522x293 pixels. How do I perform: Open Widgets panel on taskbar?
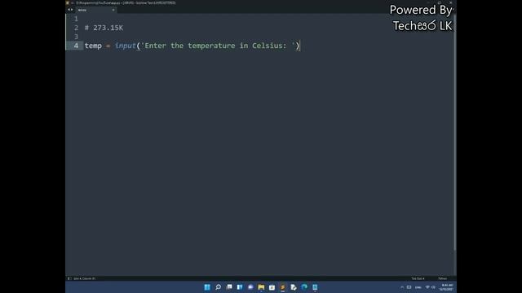click(x=240, y=287)
